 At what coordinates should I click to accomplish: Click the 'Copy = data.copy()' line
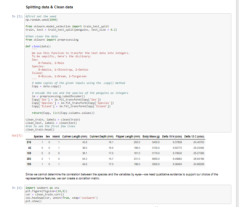click(x=46, y=86)
